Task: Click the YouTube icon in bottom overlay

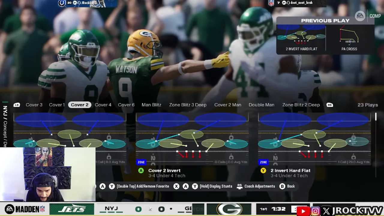Action: coord(303,211)
